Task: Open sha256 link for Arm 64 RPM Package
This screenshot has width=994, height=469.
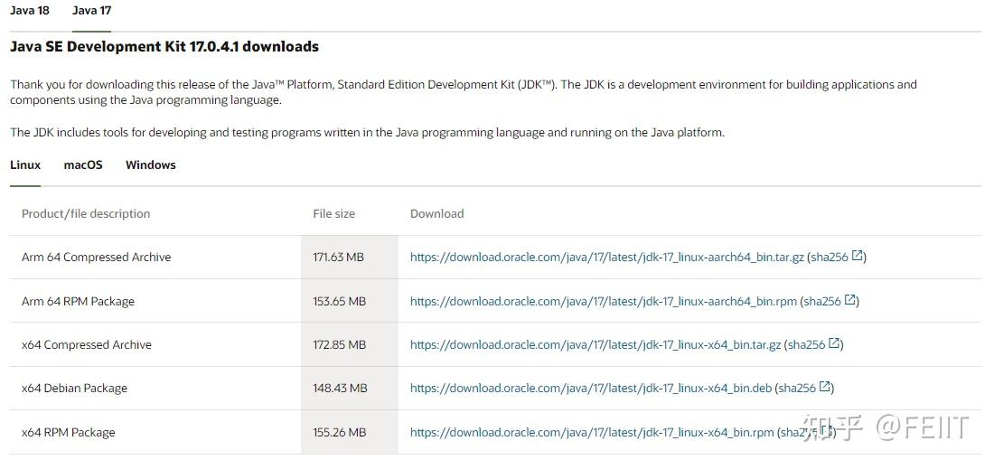Action: tap(822, 302)
